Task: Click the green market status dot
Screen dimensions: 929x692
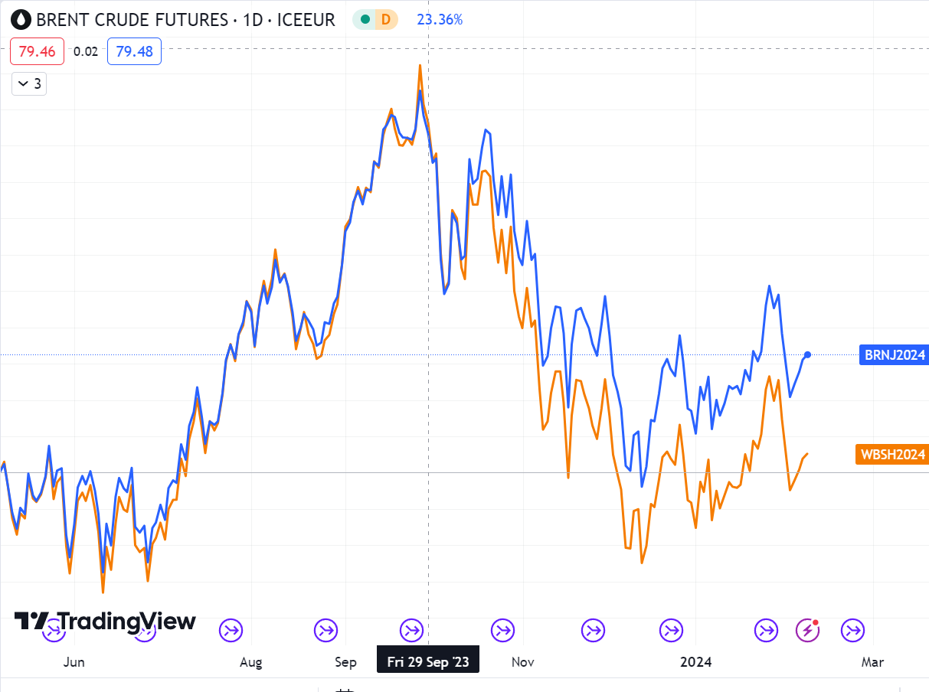Action: (365, 20)
